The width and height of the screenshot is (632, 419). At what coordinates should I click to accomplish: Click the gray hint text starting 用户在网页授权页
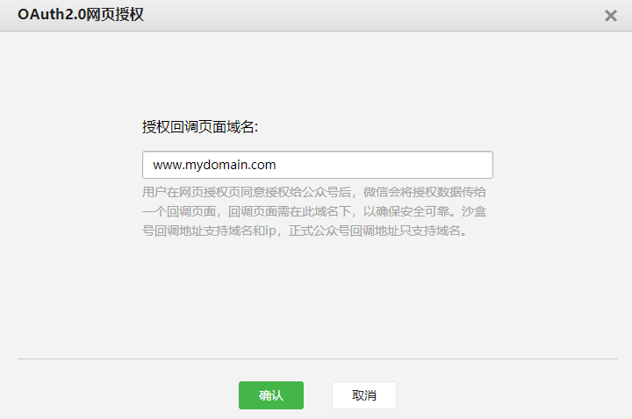[x=314, y=211]
